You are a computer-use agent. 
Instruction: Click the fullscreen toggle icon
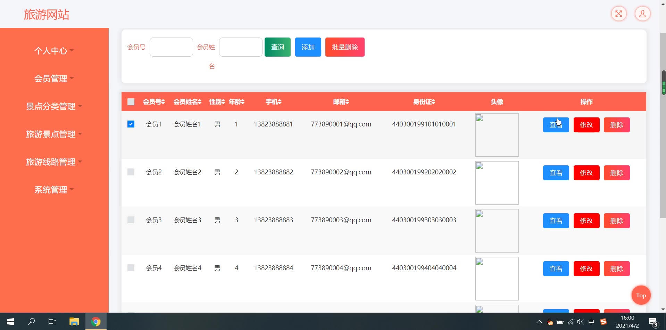619,14
